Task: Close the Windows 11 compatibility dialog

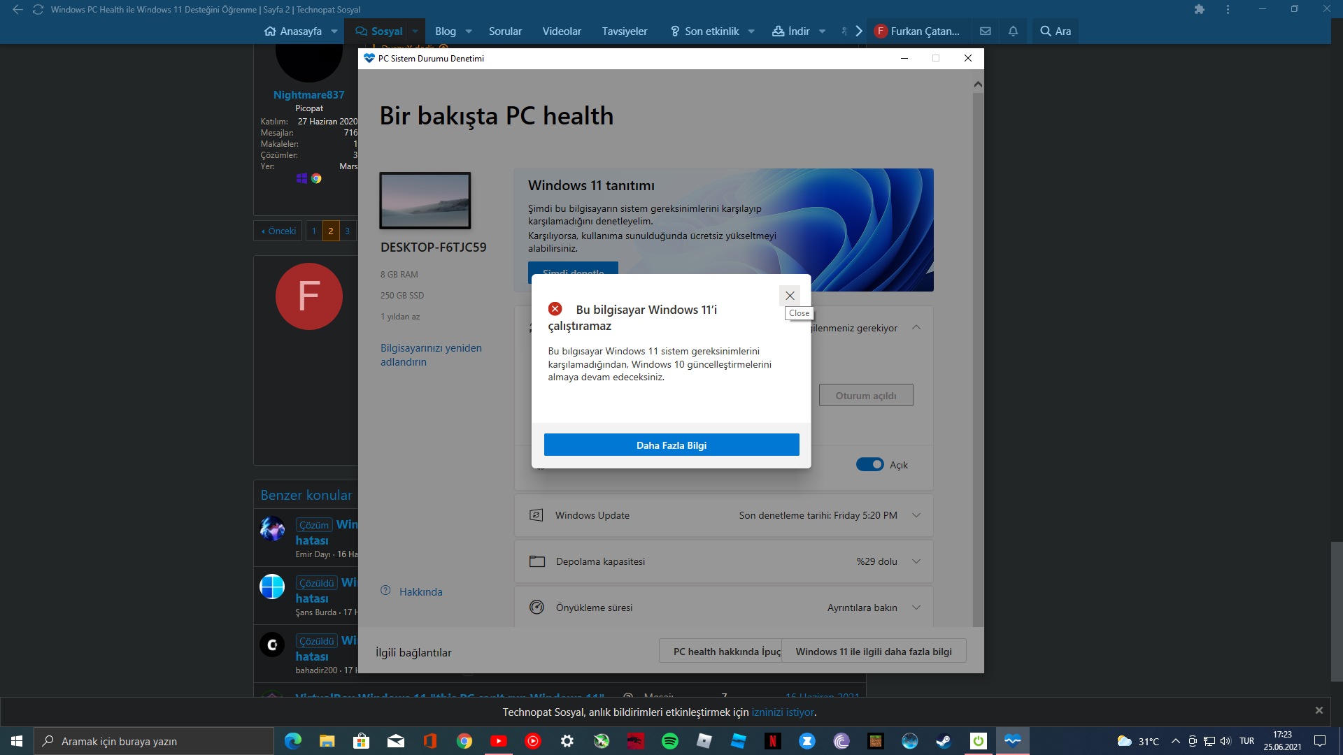Action: (790, 296)
